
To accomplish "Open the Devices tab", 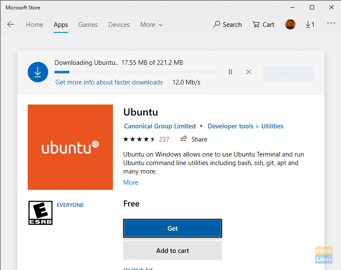I will (x=119, y=25).
